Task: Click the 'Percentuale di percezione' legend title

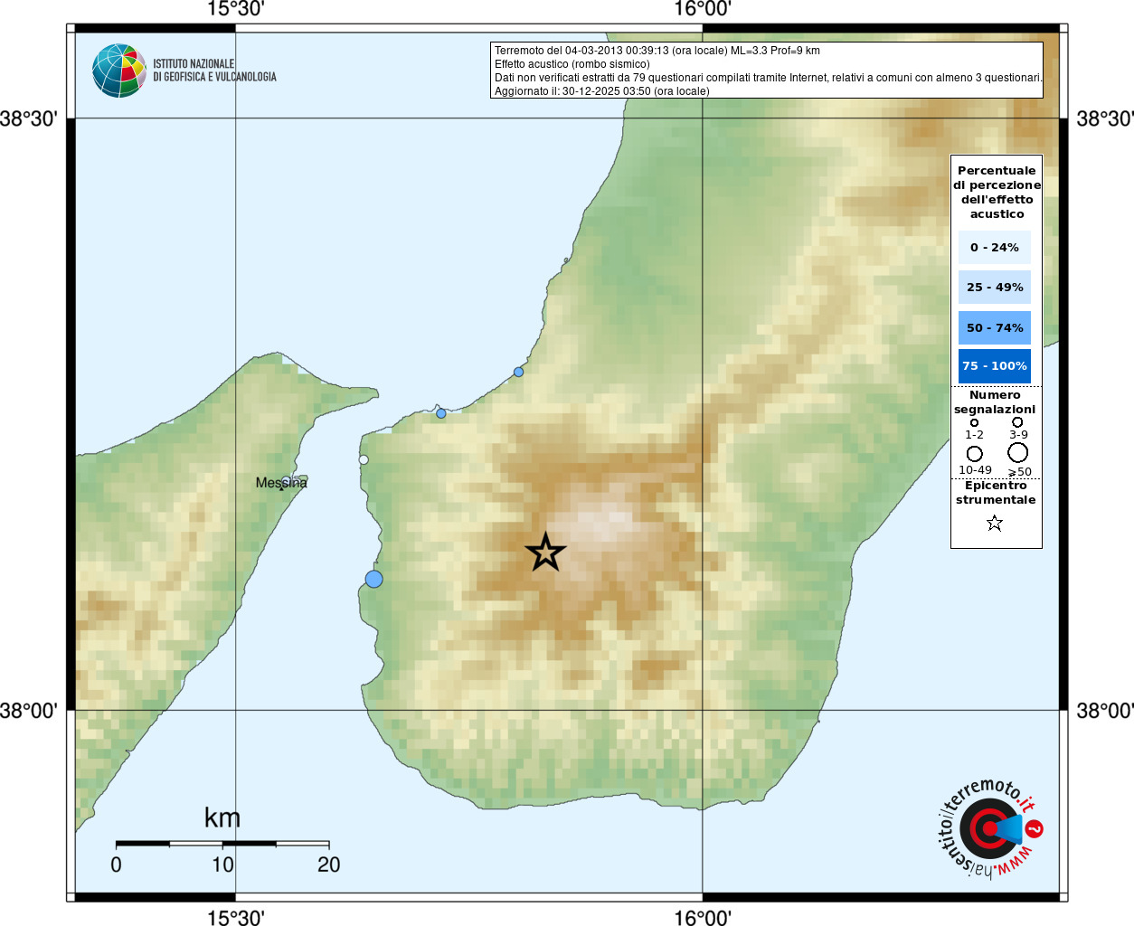Action: (997, 192)
